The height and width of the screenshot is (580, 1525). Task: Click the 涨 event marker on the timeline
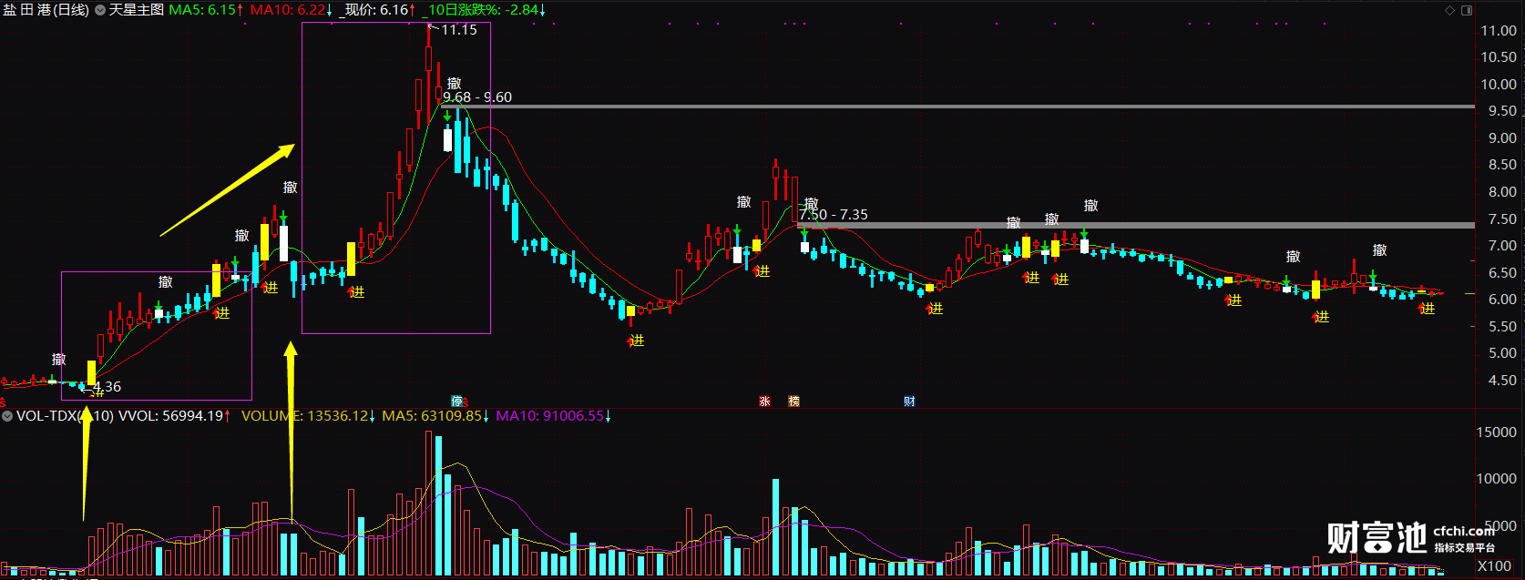coord(765,402)
